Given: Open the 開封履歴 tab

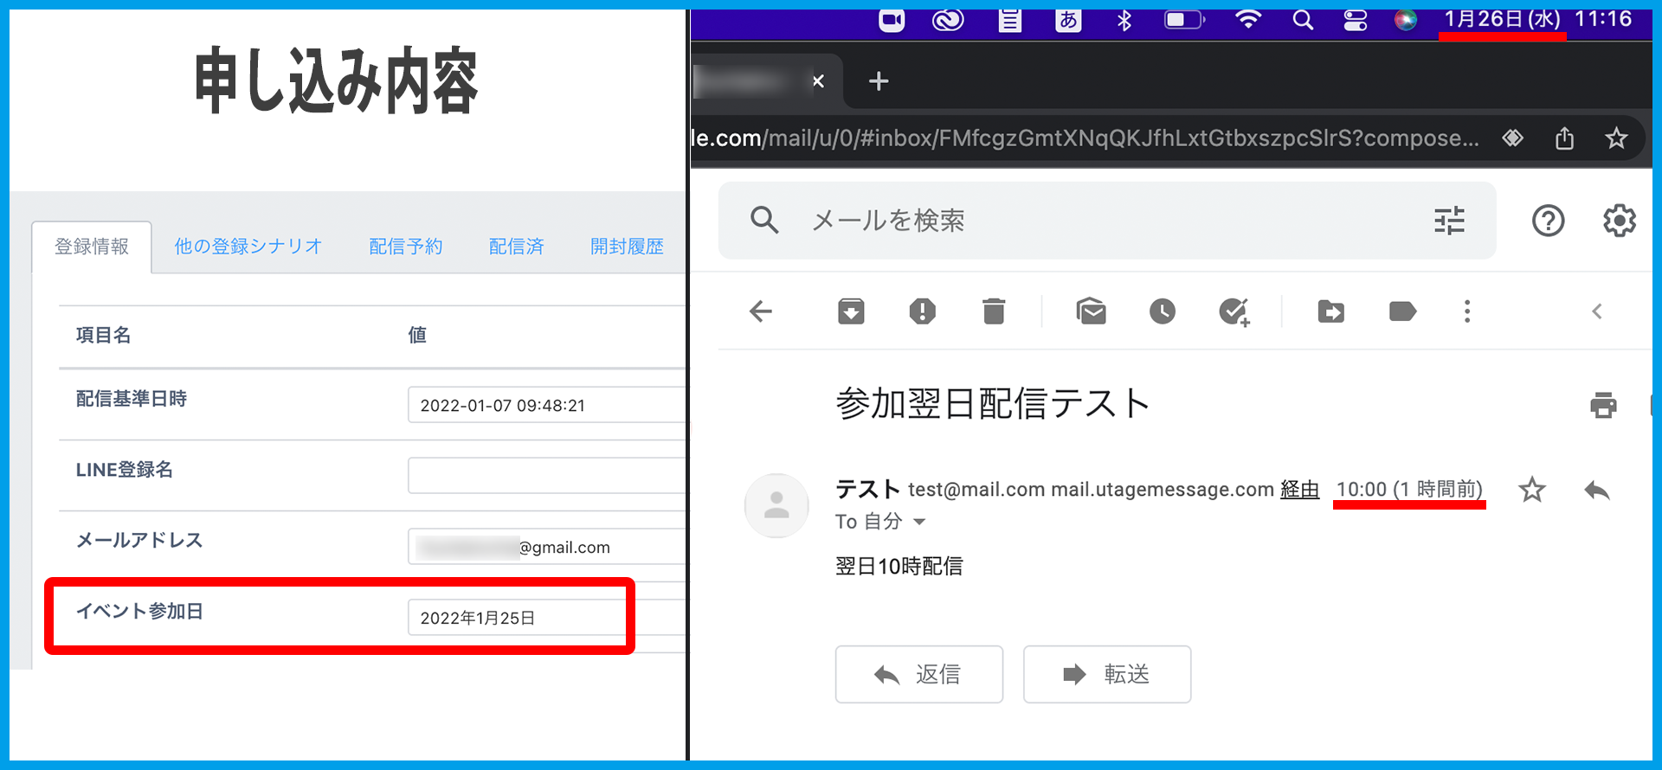Looking at the screenshot, I should [x=627, y=247].
